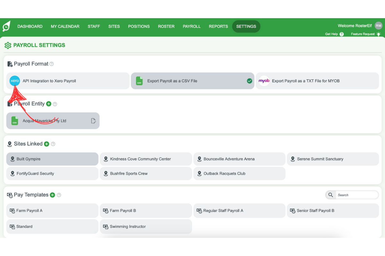Open the Swimming Instructor pay template
The height and width of the screenshot is (256, 385).
(x=146, y=227)
